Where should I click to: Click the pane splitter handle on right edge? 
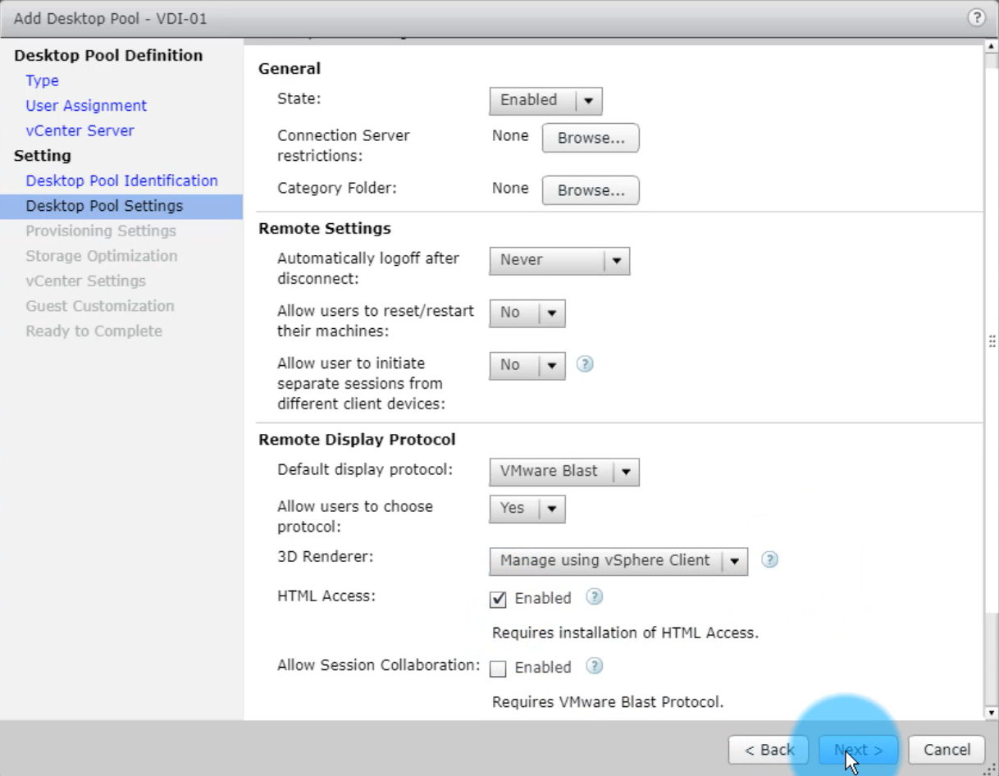pyautogui.click(x=992, y=341)
